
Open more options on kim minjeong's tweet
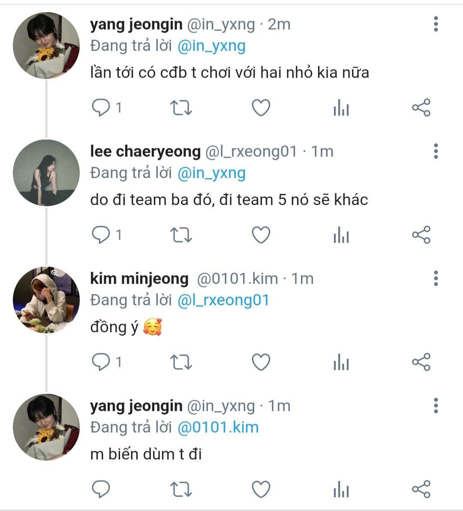click(x=436, y=278)
